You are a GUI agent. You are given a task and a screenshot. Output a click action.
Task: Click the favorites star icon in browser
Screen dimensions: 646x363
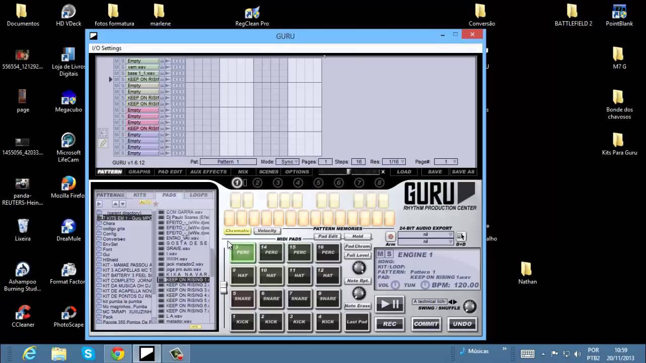(155, 204)
